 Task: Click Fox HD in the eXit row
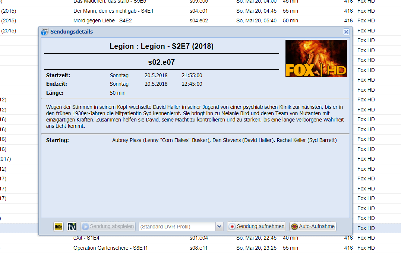[x=366, y=238]
